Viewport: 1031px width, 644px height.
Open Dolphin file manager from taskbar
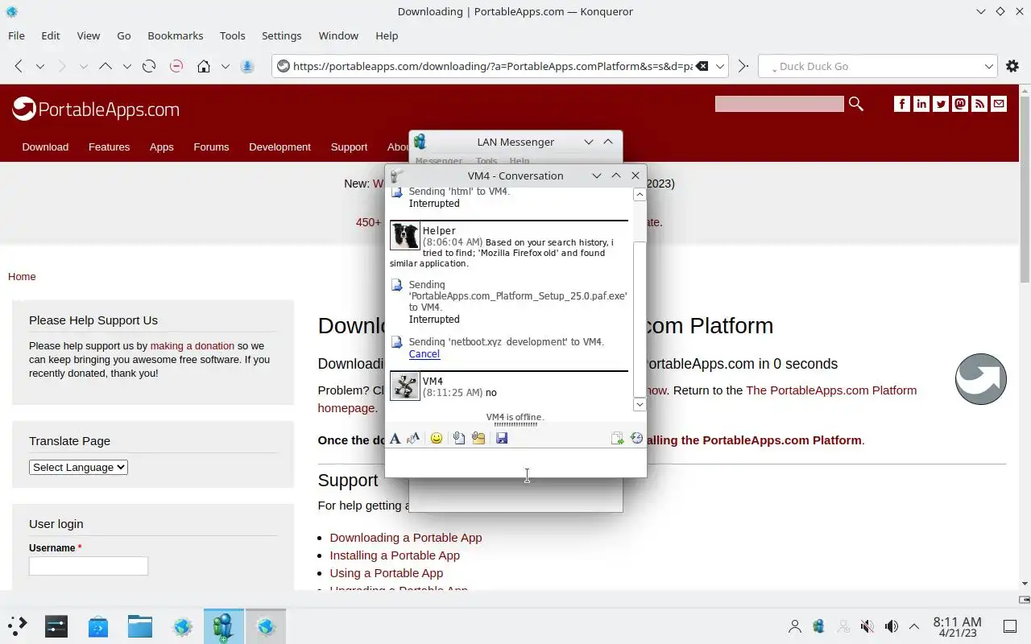tap(140, 626)
